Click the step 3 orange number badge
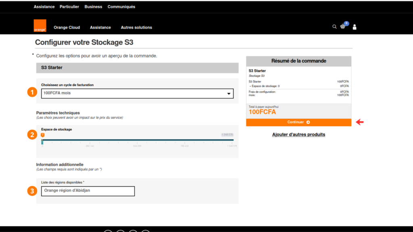This screenshot has height=232, width=413. [x=32, y=191]
